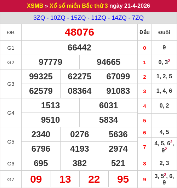The width and height of the screenshot is (177, 188).
Task: Click G3 number 91083
Action: click(x=118, y=91)
